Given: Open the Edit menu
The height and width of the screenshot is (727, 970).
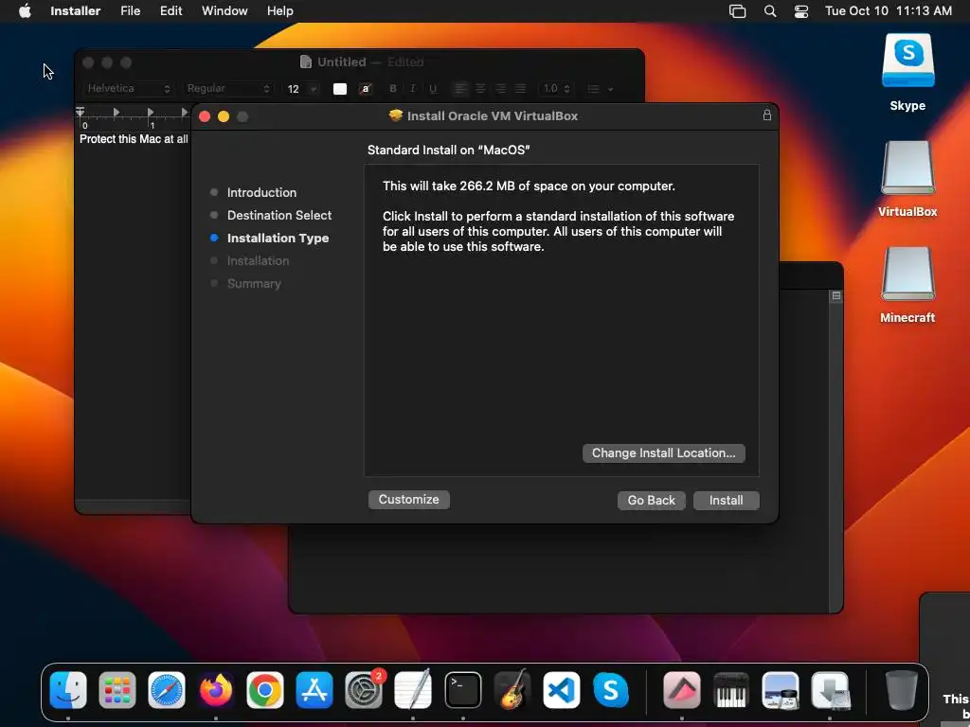Looking at the screenshot, I should 171,10.
